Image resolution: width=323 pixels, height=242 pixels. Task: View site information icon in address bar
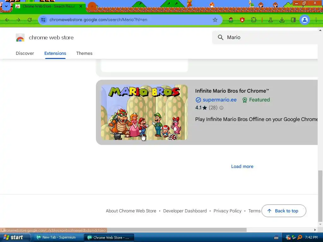pyautogui.click(x=43, y=20)
